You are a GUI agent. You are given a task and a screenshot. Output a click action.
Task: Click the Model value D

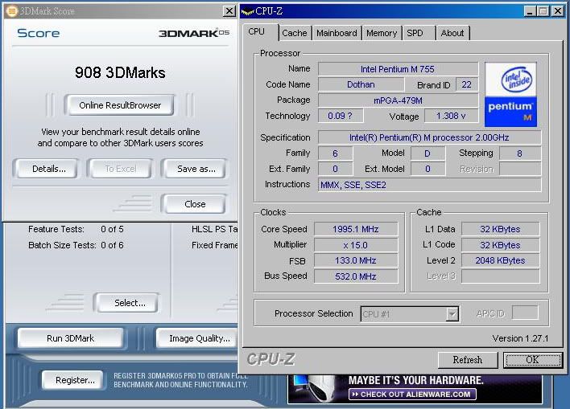427,153
